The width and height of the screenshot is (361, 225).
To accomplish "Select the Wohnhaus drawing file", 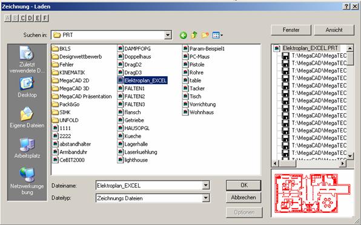I will pos(198,112).
